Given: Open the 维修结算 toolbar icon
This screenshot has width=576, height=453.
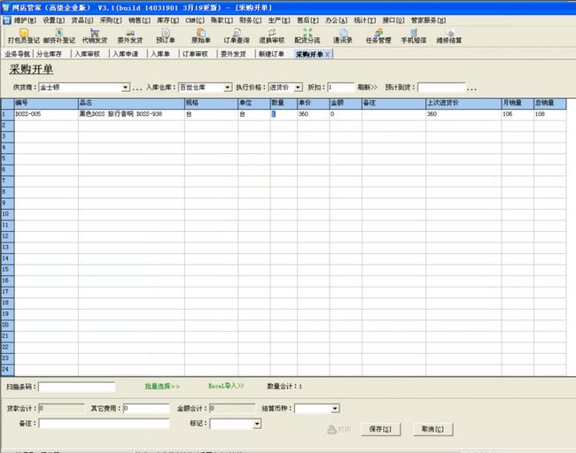Looking at the screenshot, I should [x=449, y=36].
